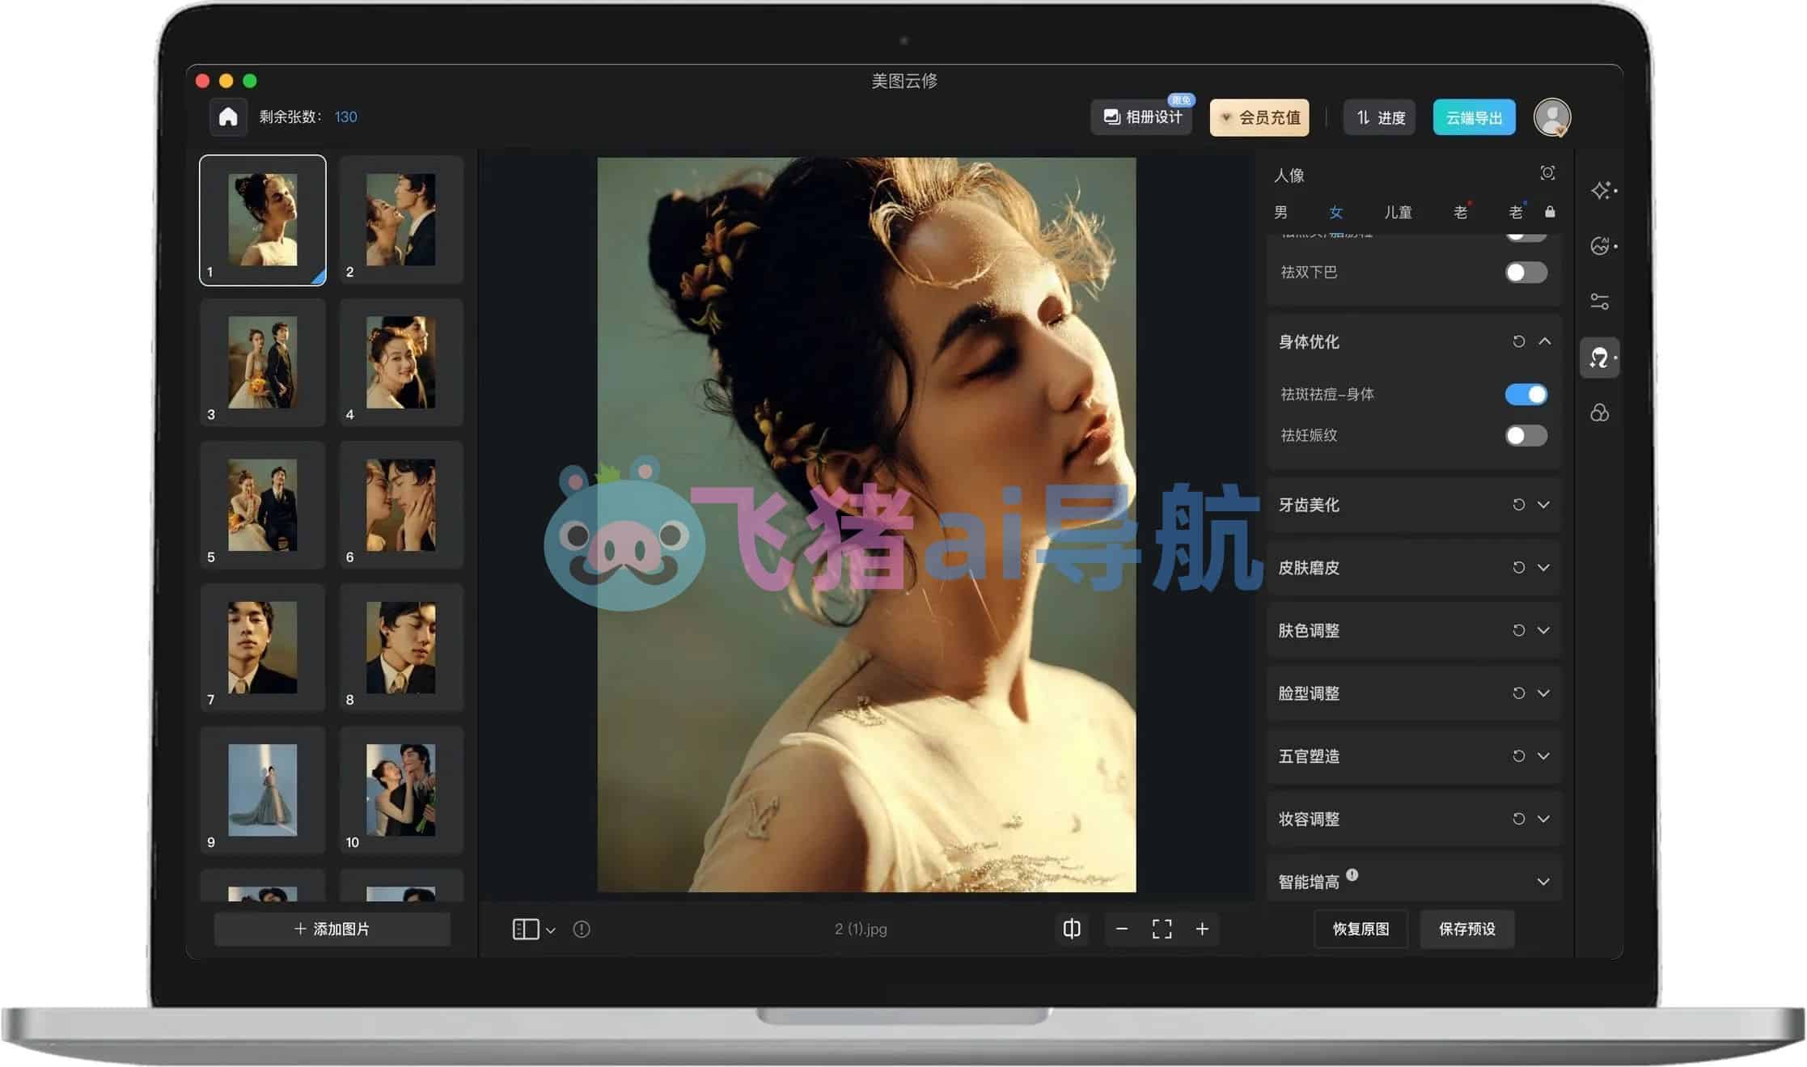Open the sliders adjustment panel icon
The width and height of the screenshot is (1807, 1067).
click(1599, 302)
